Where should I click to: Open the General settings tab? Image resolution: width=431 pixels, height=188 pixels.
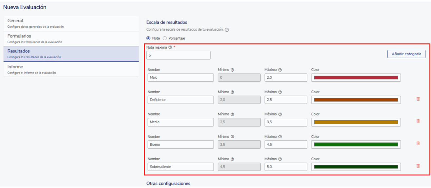click(71, 23)
